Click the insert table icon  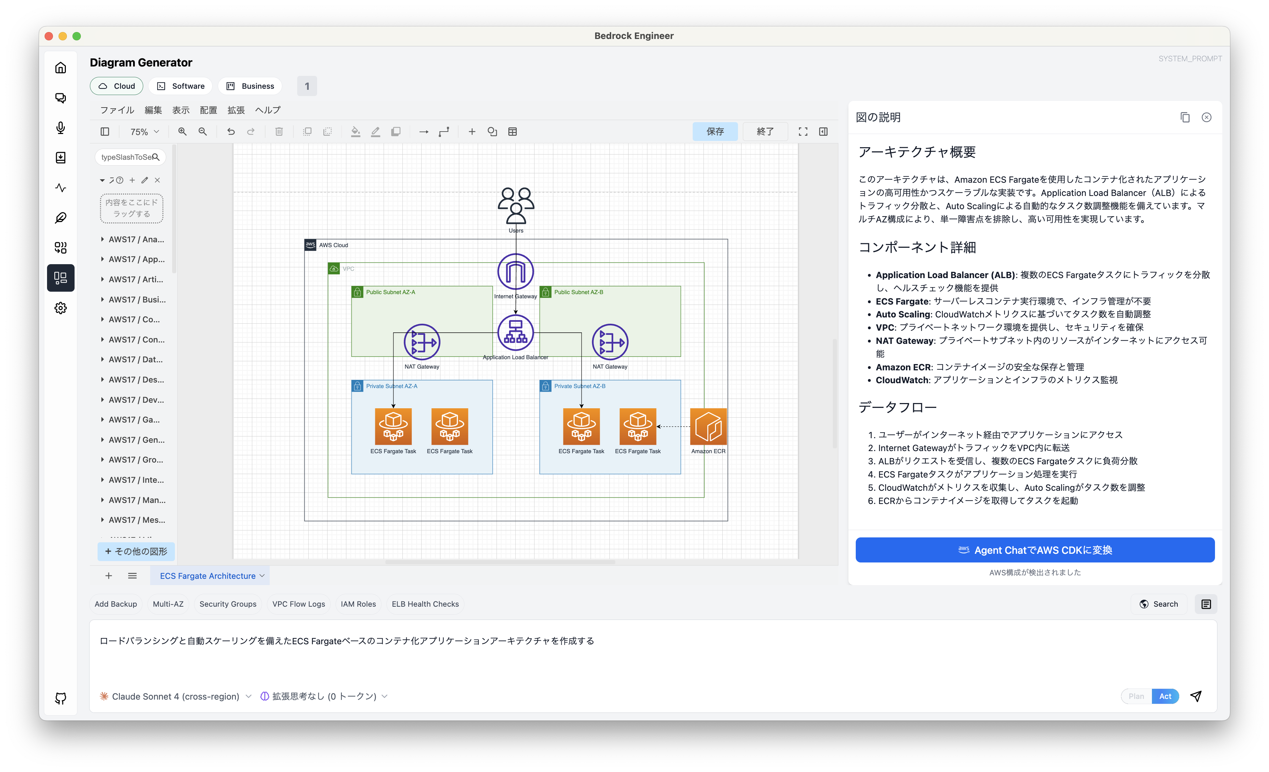pos(513,132)
